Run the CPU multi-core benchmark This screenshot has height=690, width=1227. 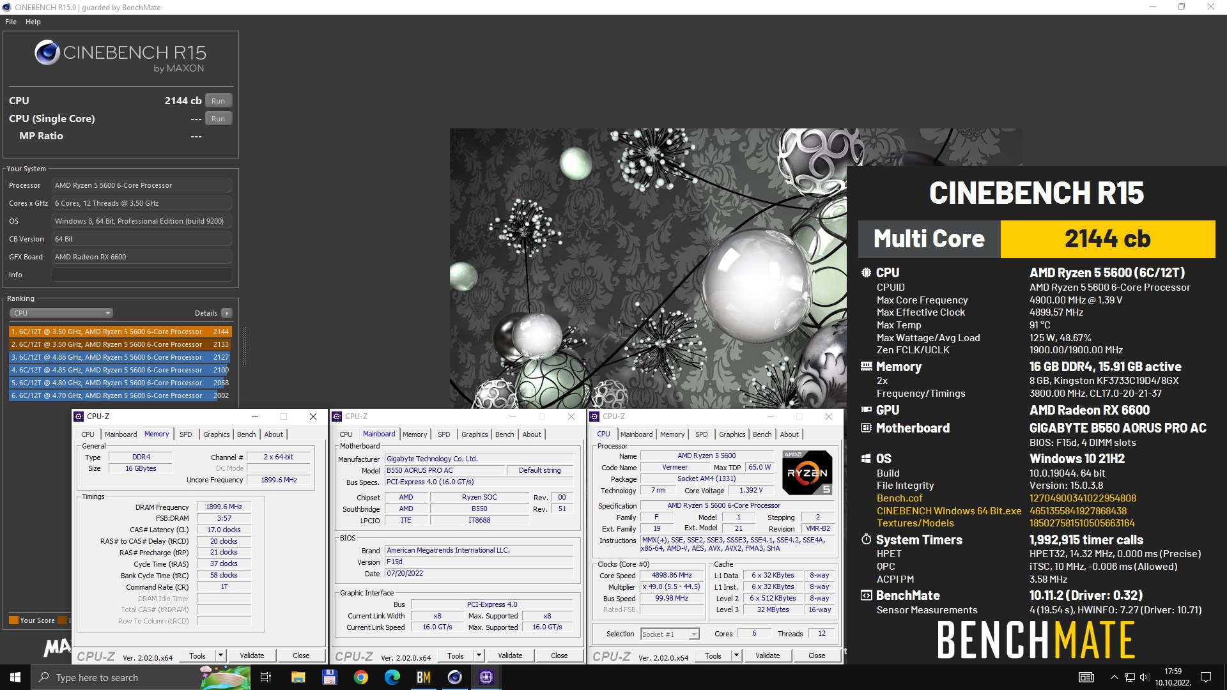218,101
